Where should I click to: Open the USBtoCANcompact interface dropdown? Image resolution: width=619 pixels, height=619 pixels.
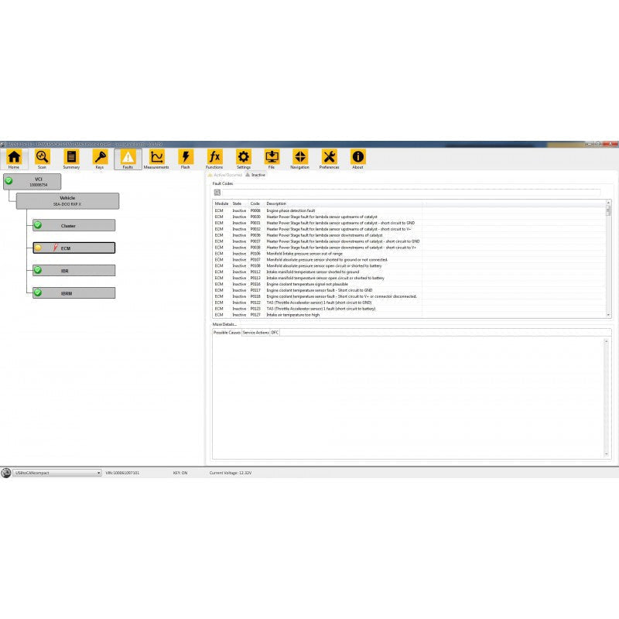57,473
